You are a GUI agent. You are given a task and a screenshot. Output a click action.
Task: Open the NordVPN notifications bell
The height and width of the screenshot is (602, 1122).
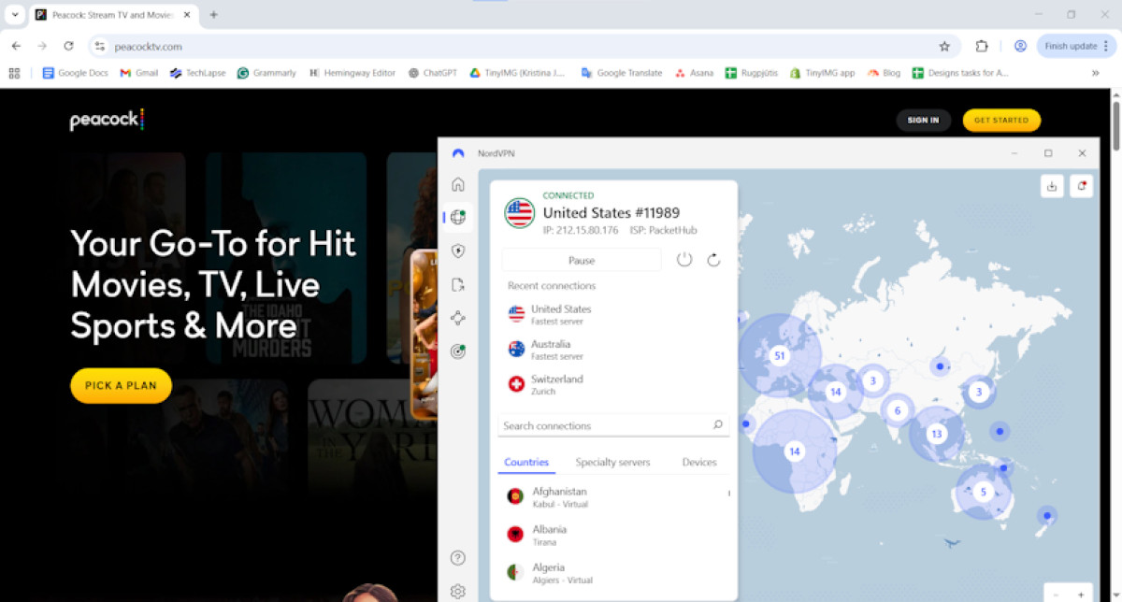tap(1081, 186)
